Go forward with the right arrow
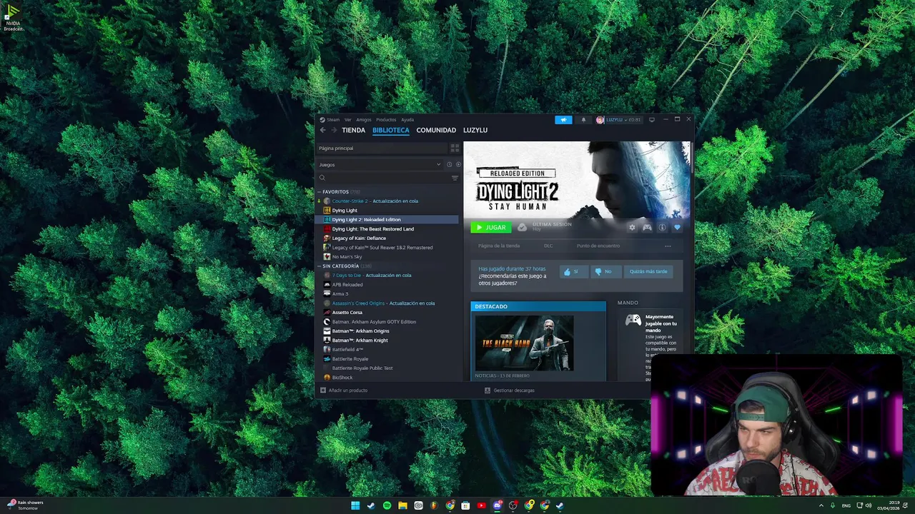The height and width of the screenshot is (514, 915). [333, 130]
